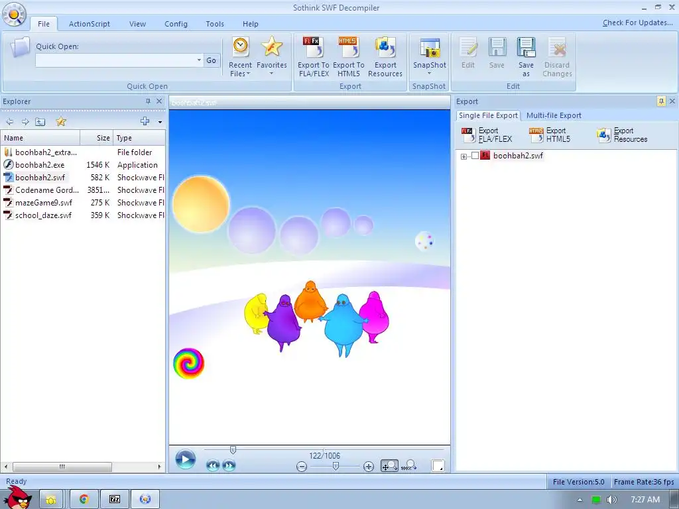Click Export HTML5 in Export panel
The width and height of the screenshot is (679, 509).
[x=550, y=135]
